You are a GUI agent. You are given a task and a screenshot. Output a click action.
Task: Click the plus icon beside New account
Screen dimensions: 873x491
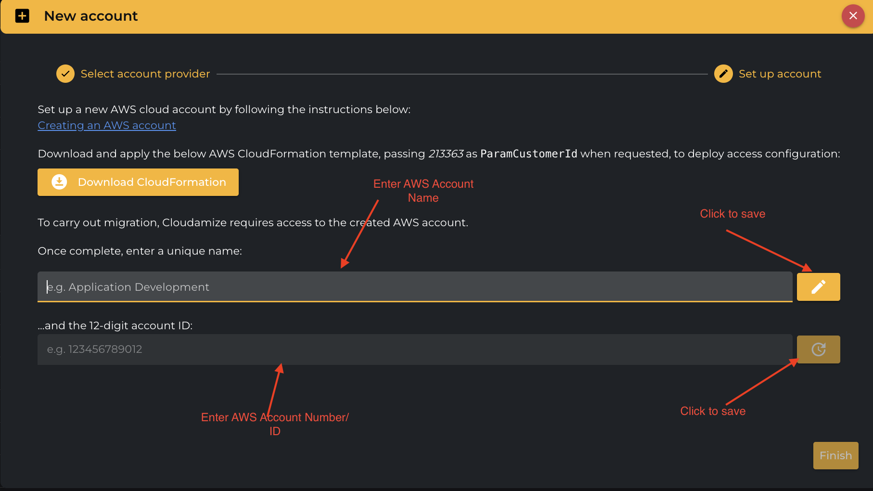(22, 16)
